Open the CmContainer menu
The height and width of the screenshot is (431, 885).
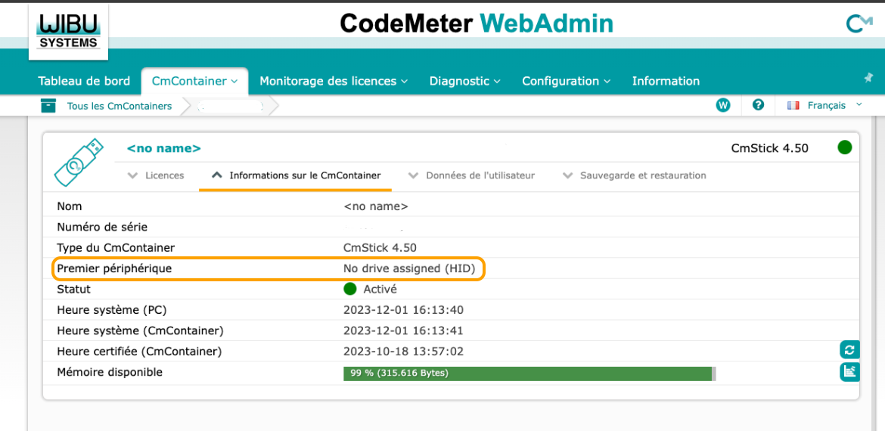point(194,81)
